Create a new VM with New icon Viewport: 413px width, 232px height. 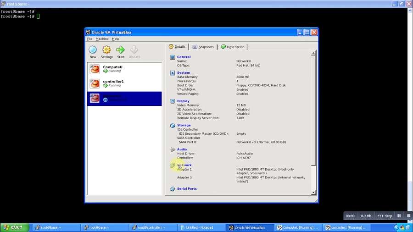tap(93, 52)
